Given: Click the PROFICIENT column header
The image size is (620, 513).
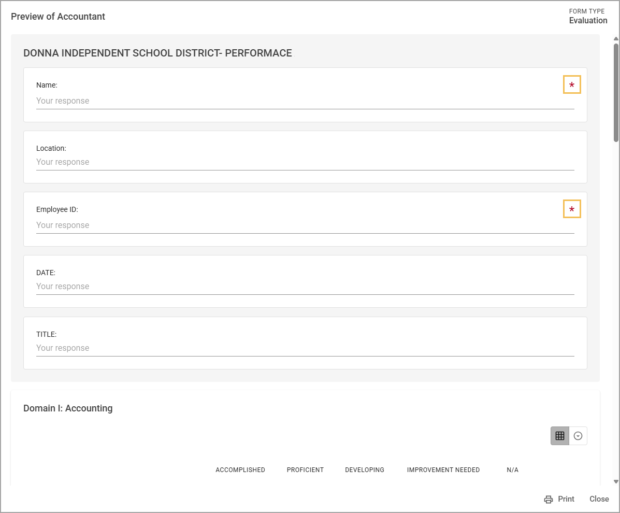Looking at the screenshot, I should point(305,470).
